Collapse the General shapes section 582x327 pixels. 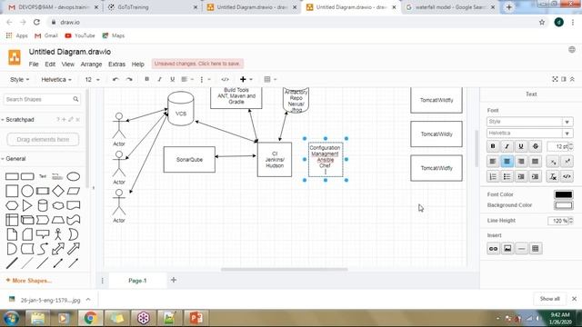click(15, 158)
